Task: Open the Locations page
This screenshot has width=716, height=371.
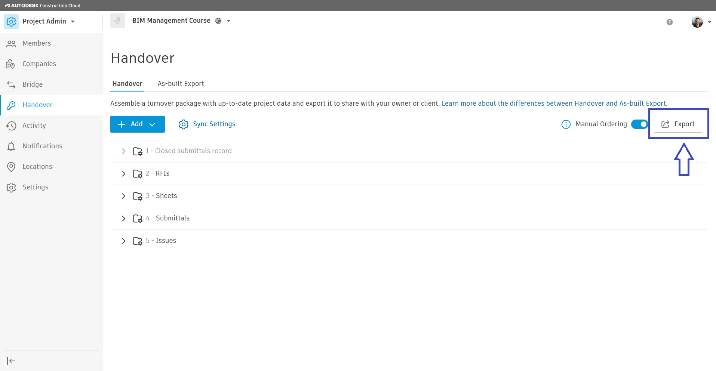Action: tap(37, 167)
